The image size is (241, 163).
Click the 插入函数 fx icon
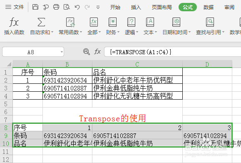(x=14, y=22)
